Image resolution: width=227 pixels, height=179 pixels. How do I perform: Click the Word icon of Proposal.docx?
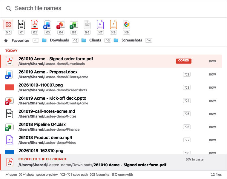click(x=9, y=75)
